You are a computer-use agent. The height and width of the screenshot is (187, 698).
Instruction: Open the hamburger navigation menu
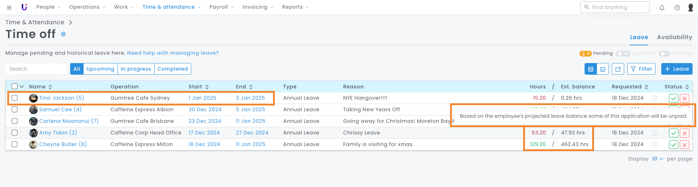pos(9,7)
